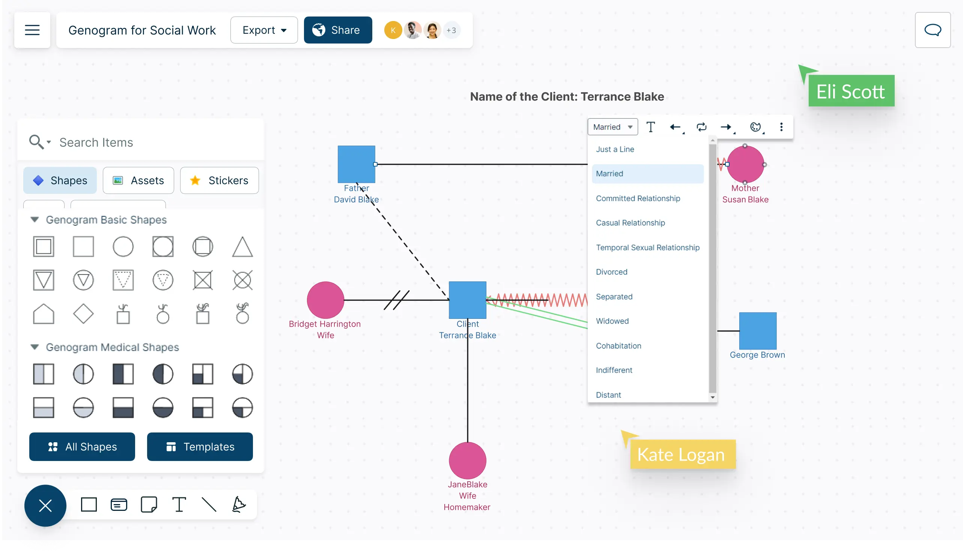Screen dimensions: 963x560
Task: Click the comment/chat icon top right
Action: click(932, 30)
